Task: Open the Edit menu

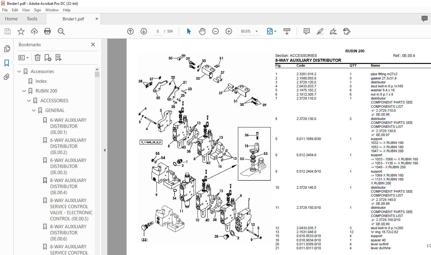Action: [x=15, y=10]
